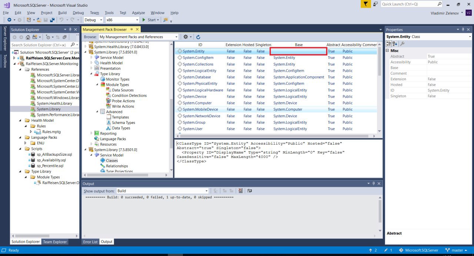Close the Management Pack Browser tab
Screen dimensions: 474x256
[x=137, y=29]
